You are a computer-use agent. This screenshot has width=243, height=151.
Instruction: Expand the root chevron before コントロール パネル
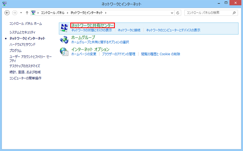(x=38, y=13)
